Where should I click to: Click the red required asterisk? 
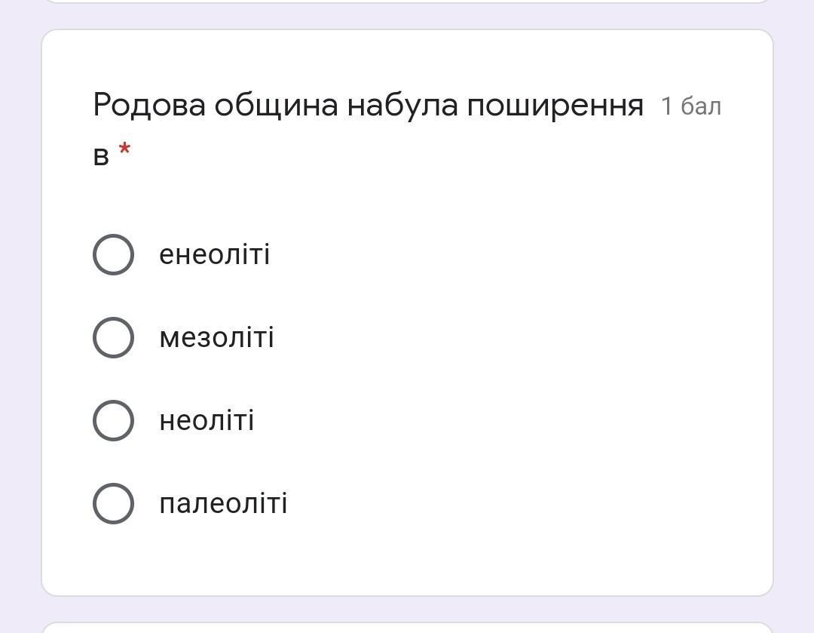[124, 150]
